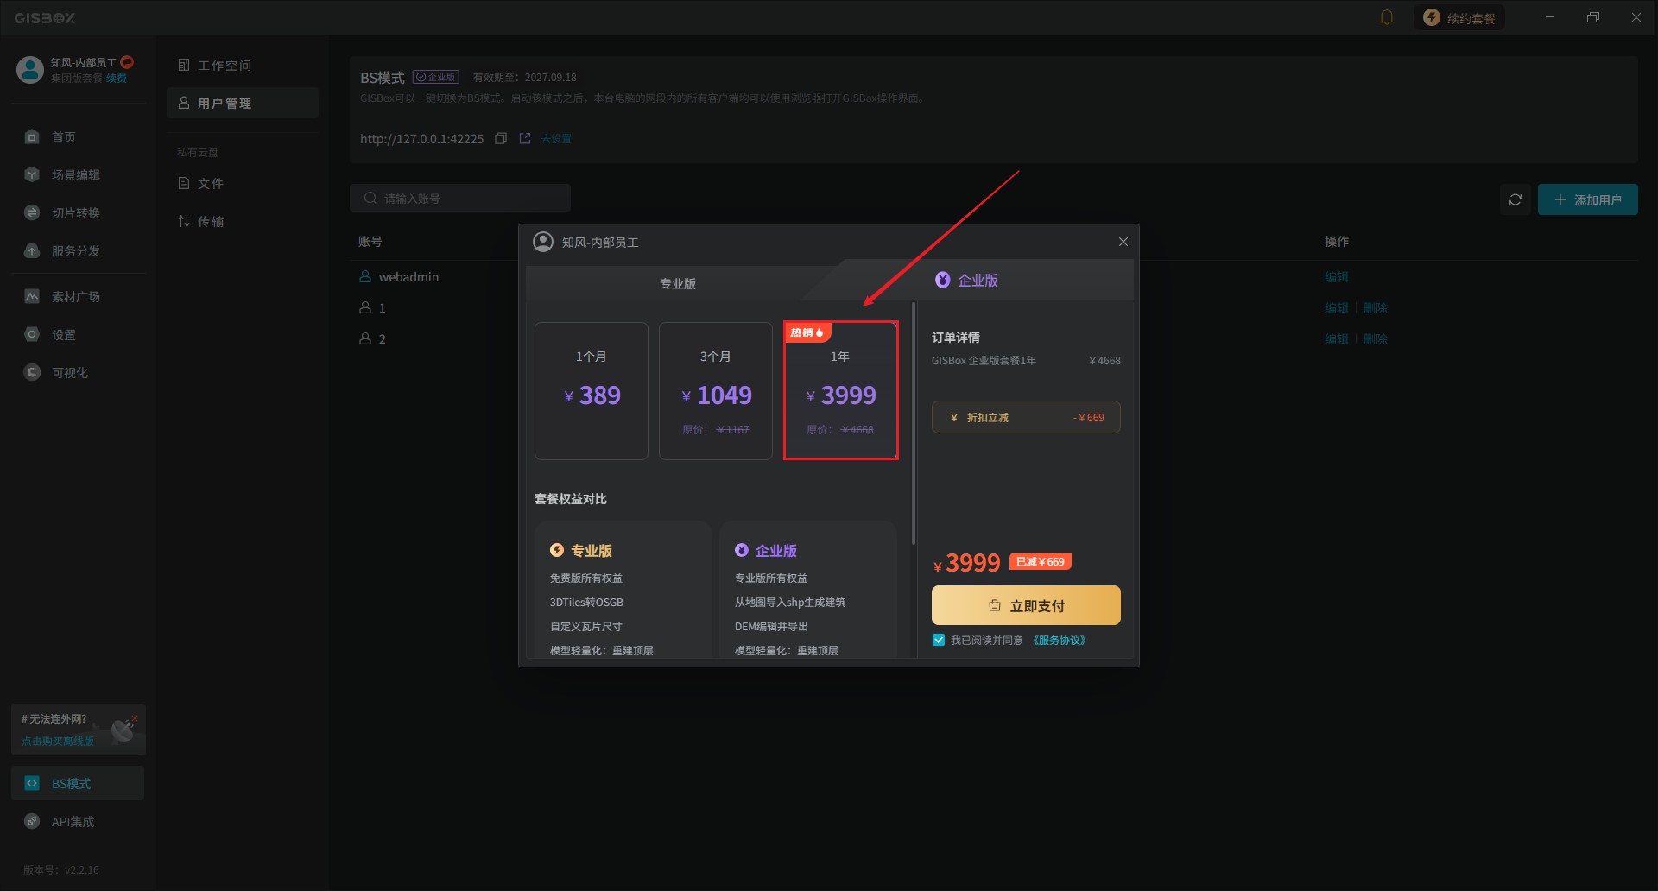Open the 《服务协议》 link
Image resolution: width=1658 pixels, height=891 pixels.
click(1060, 641)
